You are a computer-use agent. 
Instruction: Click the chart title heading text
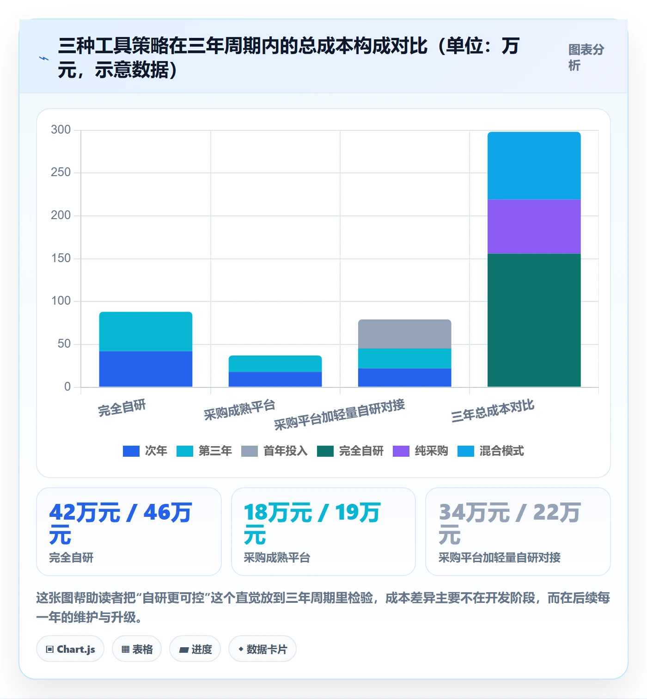click(x=289, y=58)
